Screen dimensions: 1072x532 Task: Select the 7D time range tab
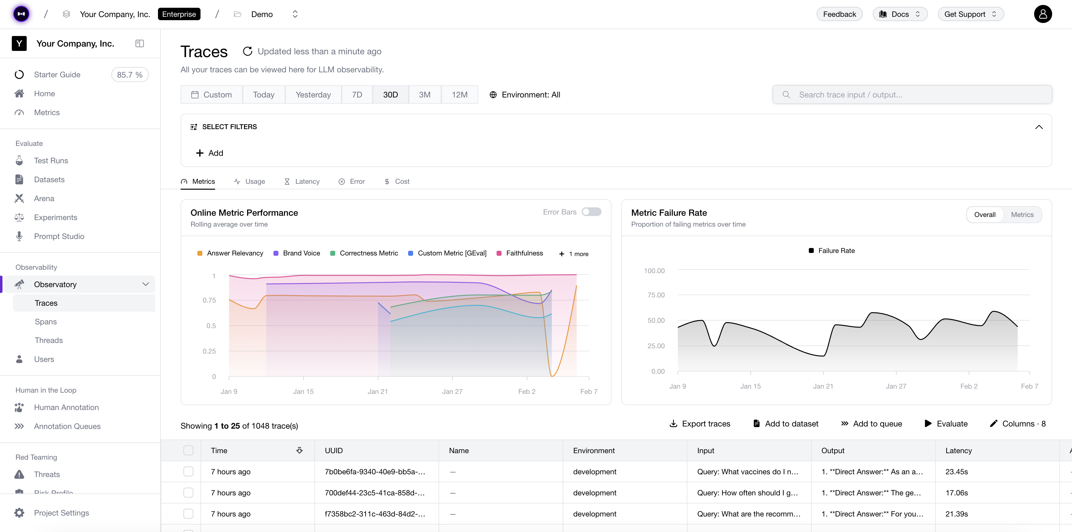tap(357, 95)
